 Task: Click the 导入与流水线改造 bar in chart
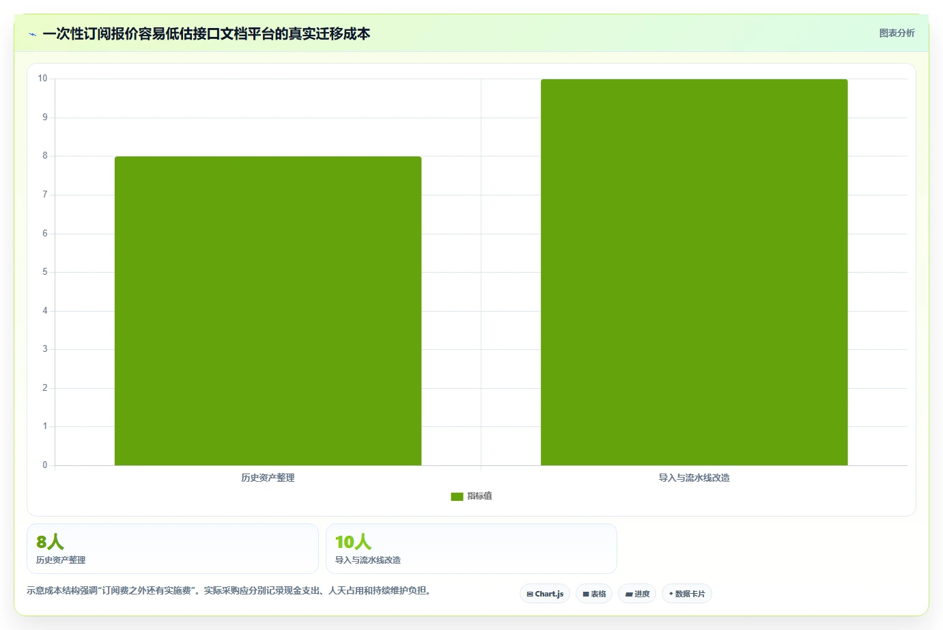coord(694,272)
